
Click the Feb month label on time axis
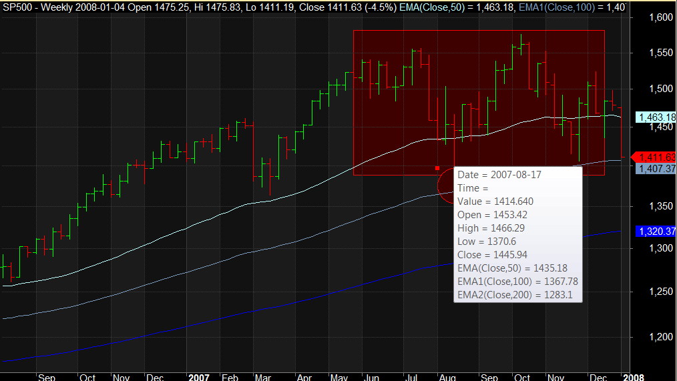[x=230, y=377]
